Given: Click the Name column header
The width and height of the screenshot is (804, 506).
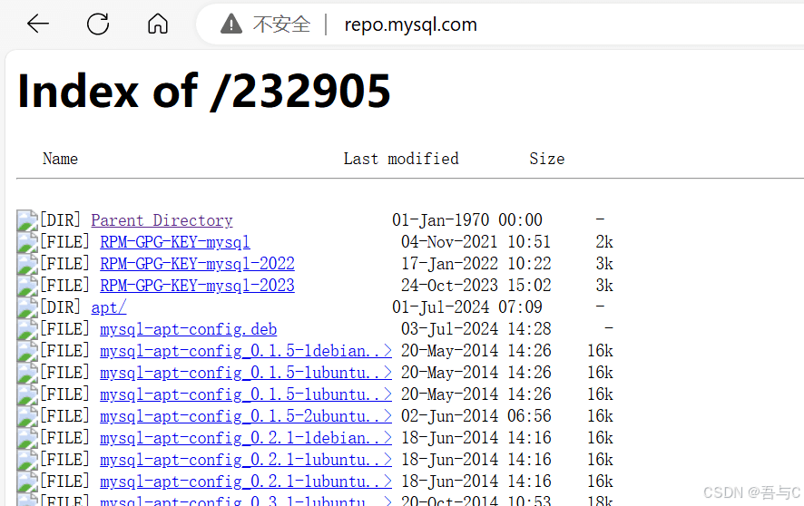Looking at the screenshot, I should coord(61,159).
